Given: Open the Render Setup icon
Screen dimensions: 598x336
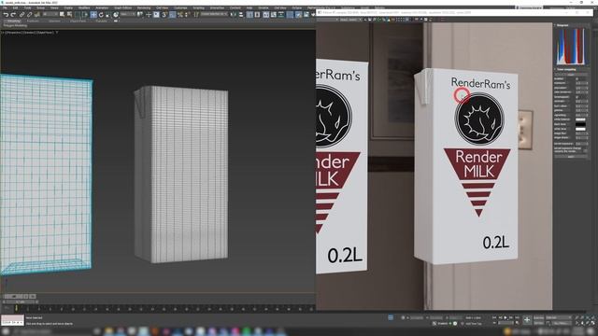Looking at the screenshot, I should pyautogui.click(x=298, y=15).
